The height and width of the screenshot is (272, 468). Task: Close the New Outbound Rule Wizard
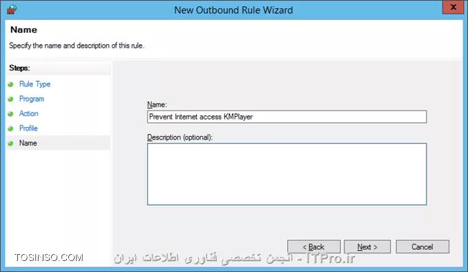[x=453, y=7]
